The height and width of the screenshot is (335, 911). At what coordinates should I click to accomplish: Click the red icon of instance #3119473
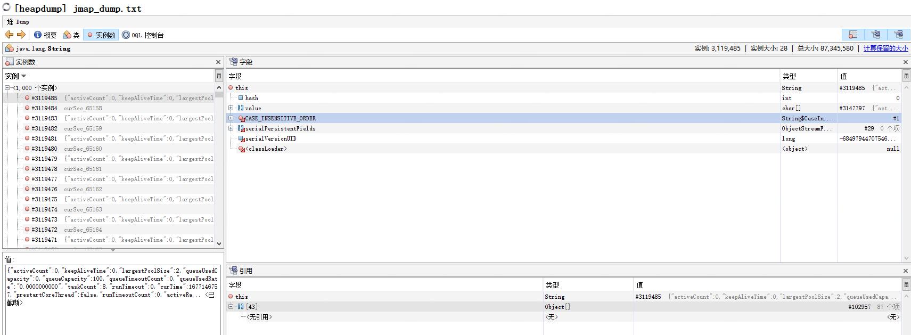pyautogui.click(x=27, y=219)
